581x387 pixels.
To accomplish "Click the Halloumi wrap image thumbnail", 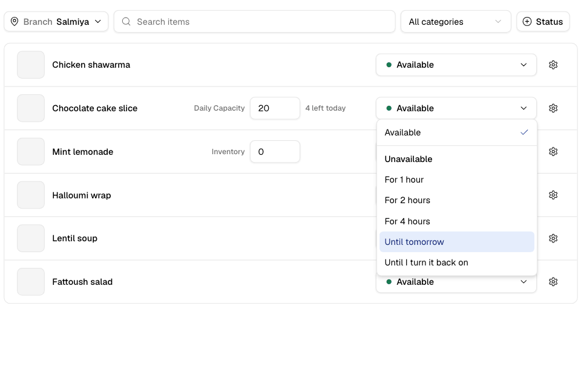I will (x=31, y=195).
